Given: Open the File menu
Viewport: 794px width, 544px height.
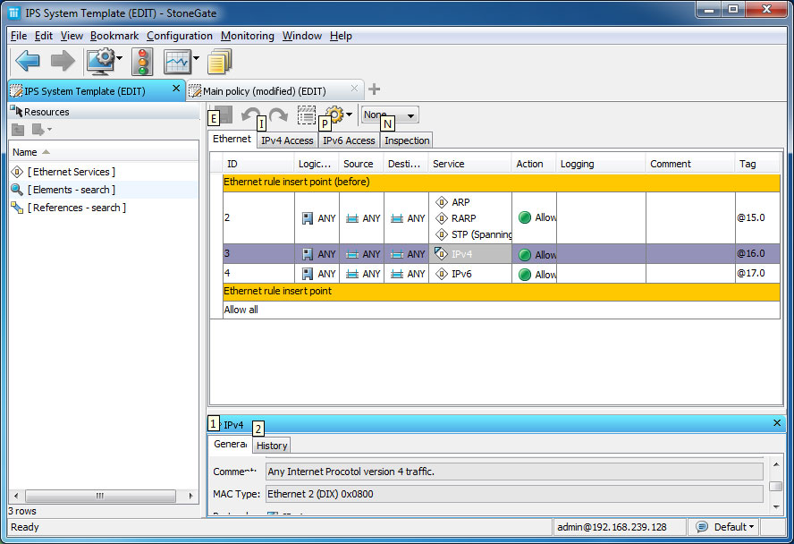Looking at the screenshot, I should [19, 36].
